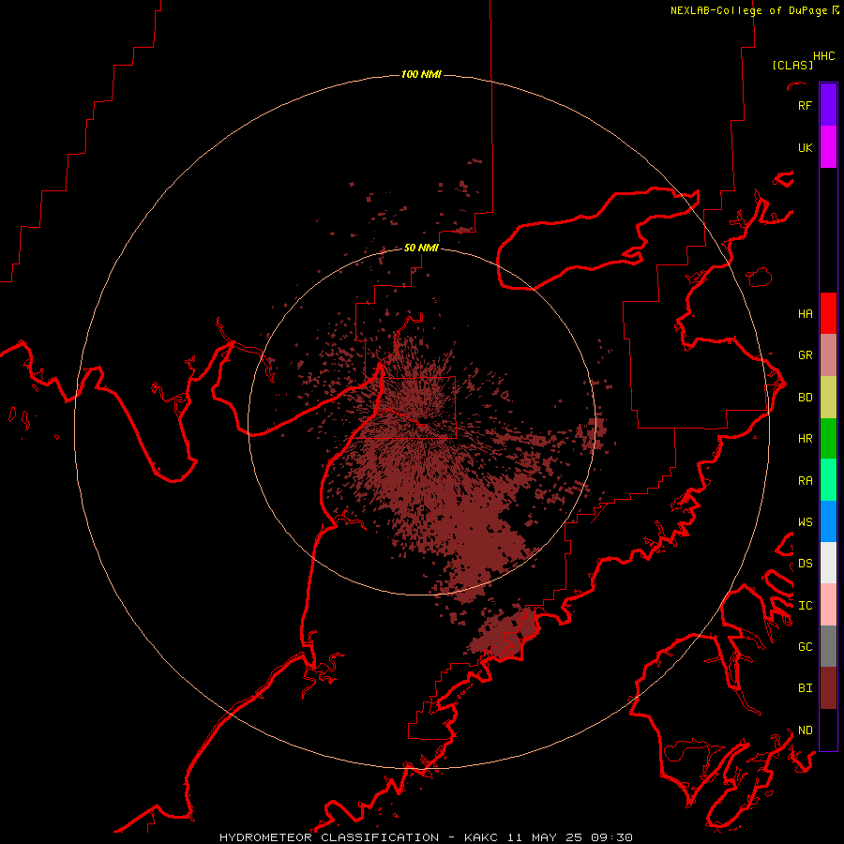Image resolution: width=844 pixels, height=844 pixels.
Task: Select the GC gray legend swatch
Action: click(x=828, y=646)
